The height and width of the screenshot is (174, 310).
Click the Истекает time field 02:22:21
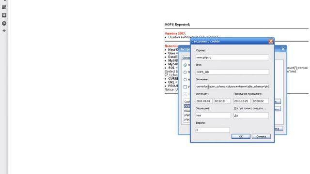point(222,101)
